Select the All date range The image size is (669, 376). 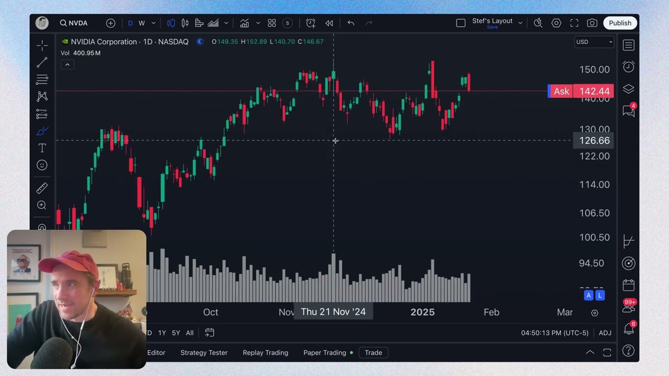pos(190,333)
